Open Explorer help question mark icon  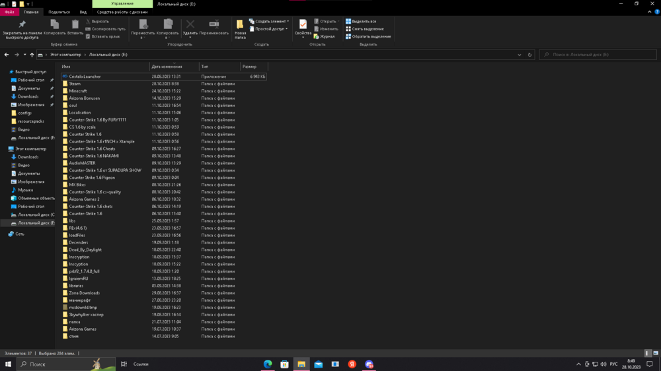(657, 12)
